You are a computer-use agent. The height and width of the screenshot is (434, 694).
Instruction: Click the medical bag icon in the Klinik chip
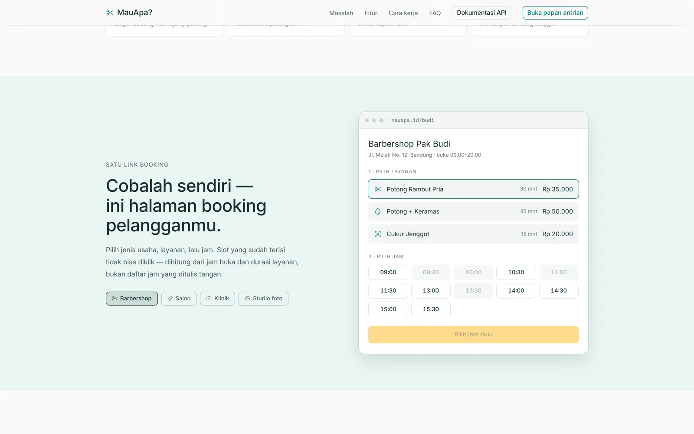coord(209,299)
